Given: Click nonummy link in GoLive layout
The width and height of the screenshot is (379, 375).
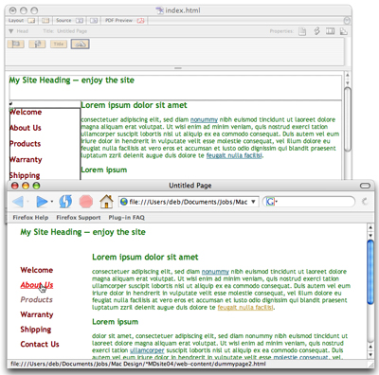Looking at the screenshot, I should click(x=204, y=119).
